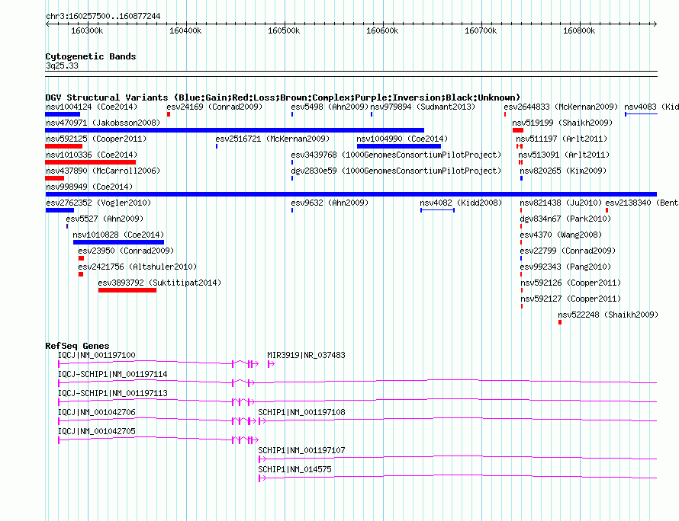Open nsv511197 (Arlt2011) variant label
679x521 pixels.
562,139
